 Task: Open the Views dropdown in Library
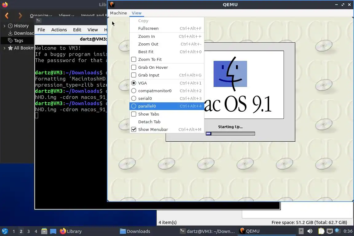[x=66, y=15]
